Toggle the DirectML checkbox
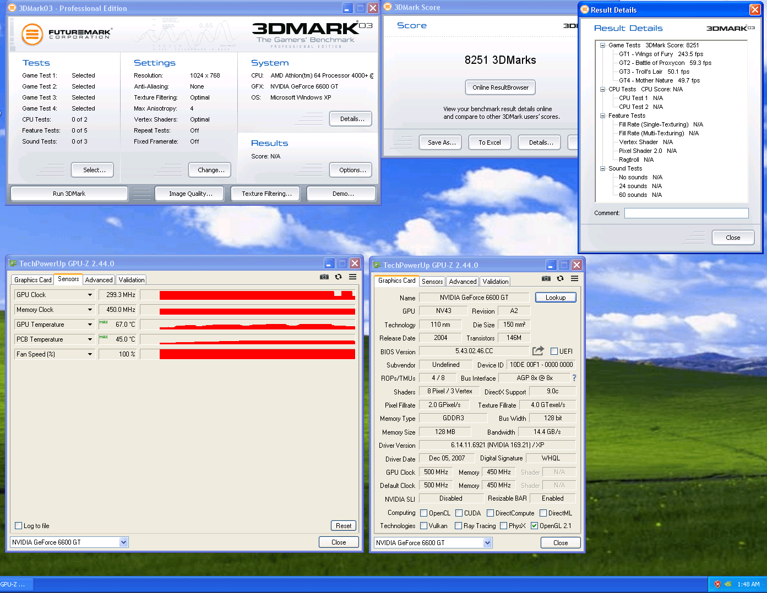767x593 pixels. click(x=543, y=513)
